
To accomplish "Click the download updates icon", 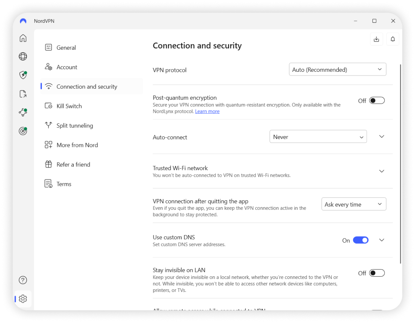I will [x=376, y=39].
